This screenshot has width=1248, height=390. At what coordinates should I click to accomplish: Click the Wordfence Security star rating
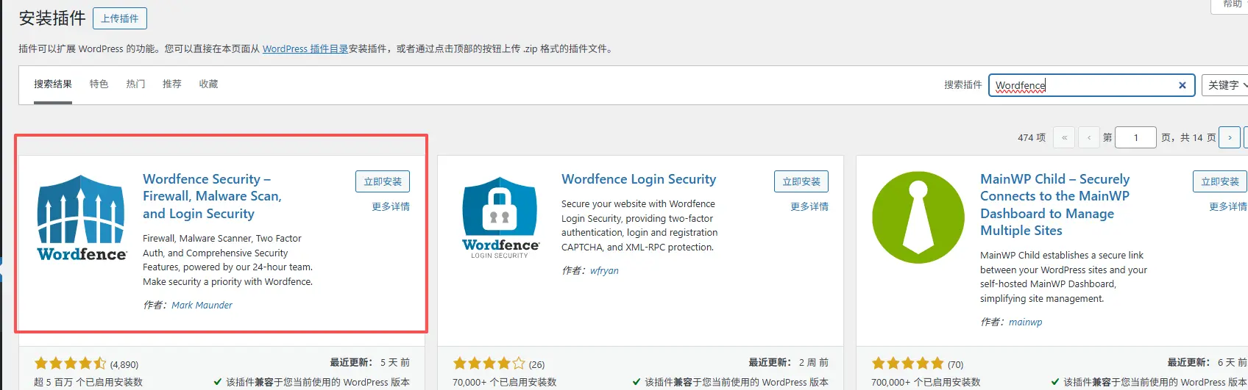pyautogui.click(x=71, y=364)
